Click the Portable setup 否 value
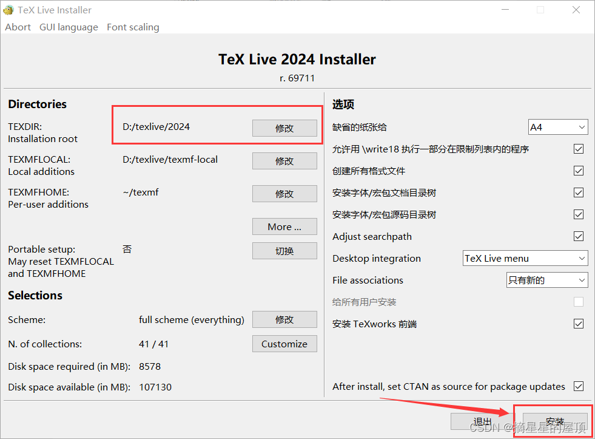 127,249
